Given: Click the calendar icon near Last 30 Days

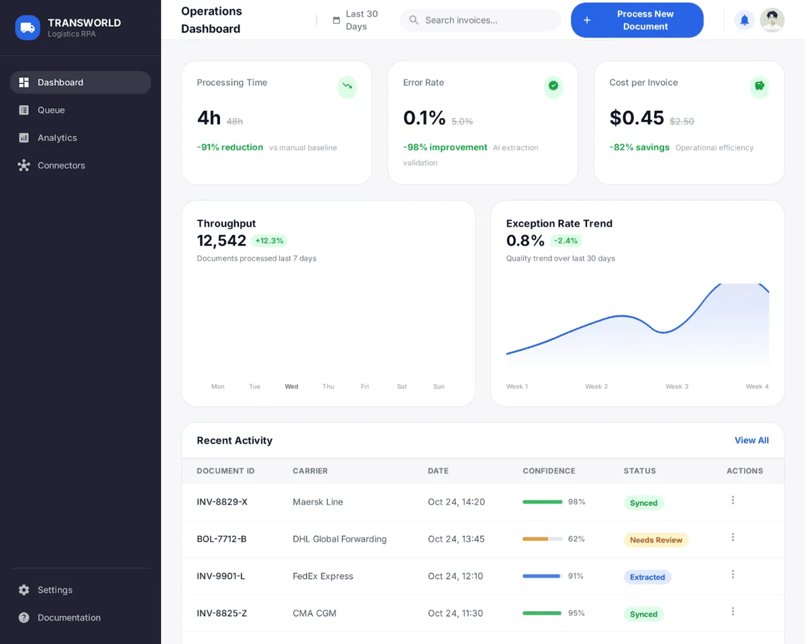Looking at the screenshot, I should [337, 20].
